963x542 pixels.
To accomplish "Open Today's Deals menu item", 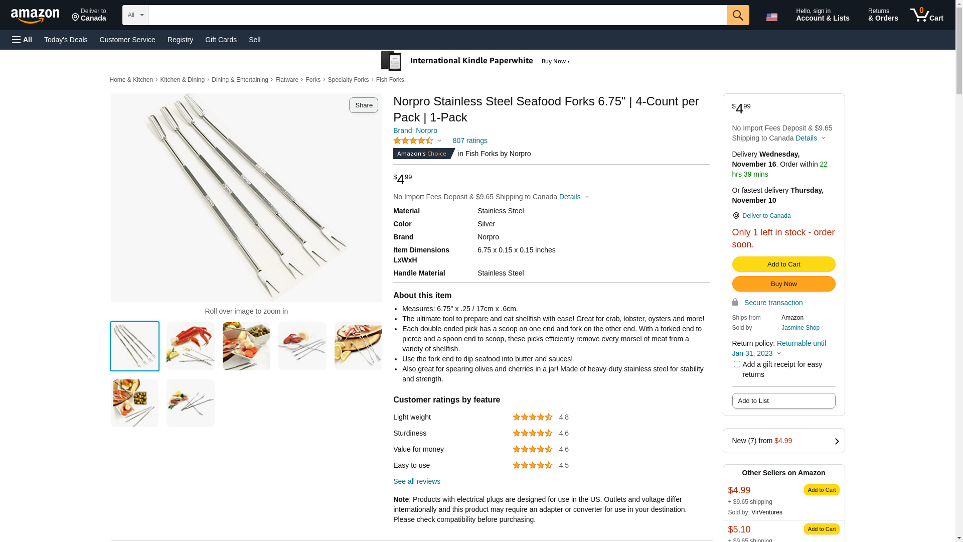I will pos(66,40).
